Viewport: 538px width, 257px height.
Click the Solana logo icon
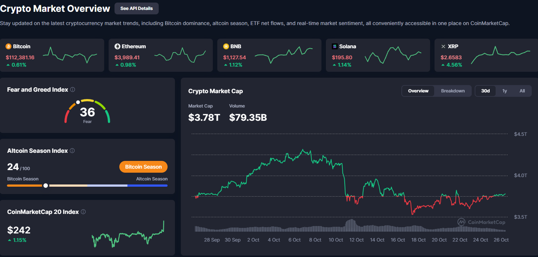point(335,46)
